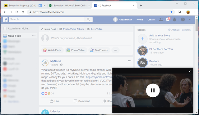The image size is (199, 115).
Task: Click the Facebook logo icon
Action: tap(5, 20)
